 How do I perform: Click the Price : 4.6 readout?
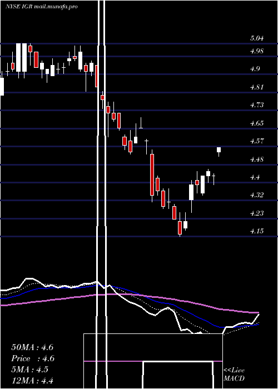tap(33, 358)
